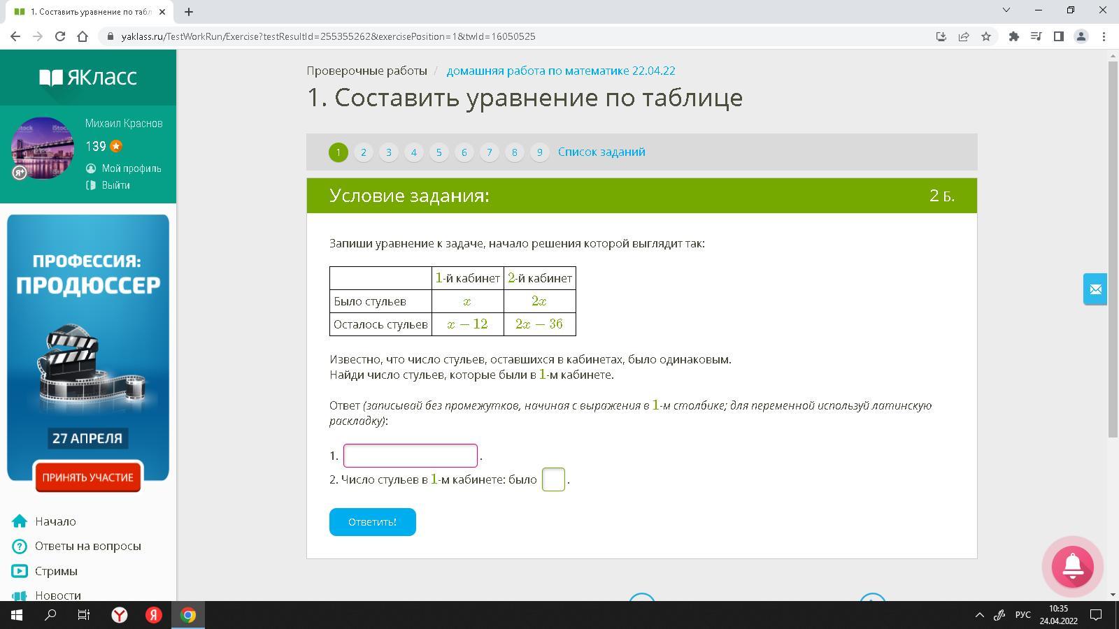Open the browser extensions menu
The height and width of the screenshot is (629, 1119).
point(1013,36)
